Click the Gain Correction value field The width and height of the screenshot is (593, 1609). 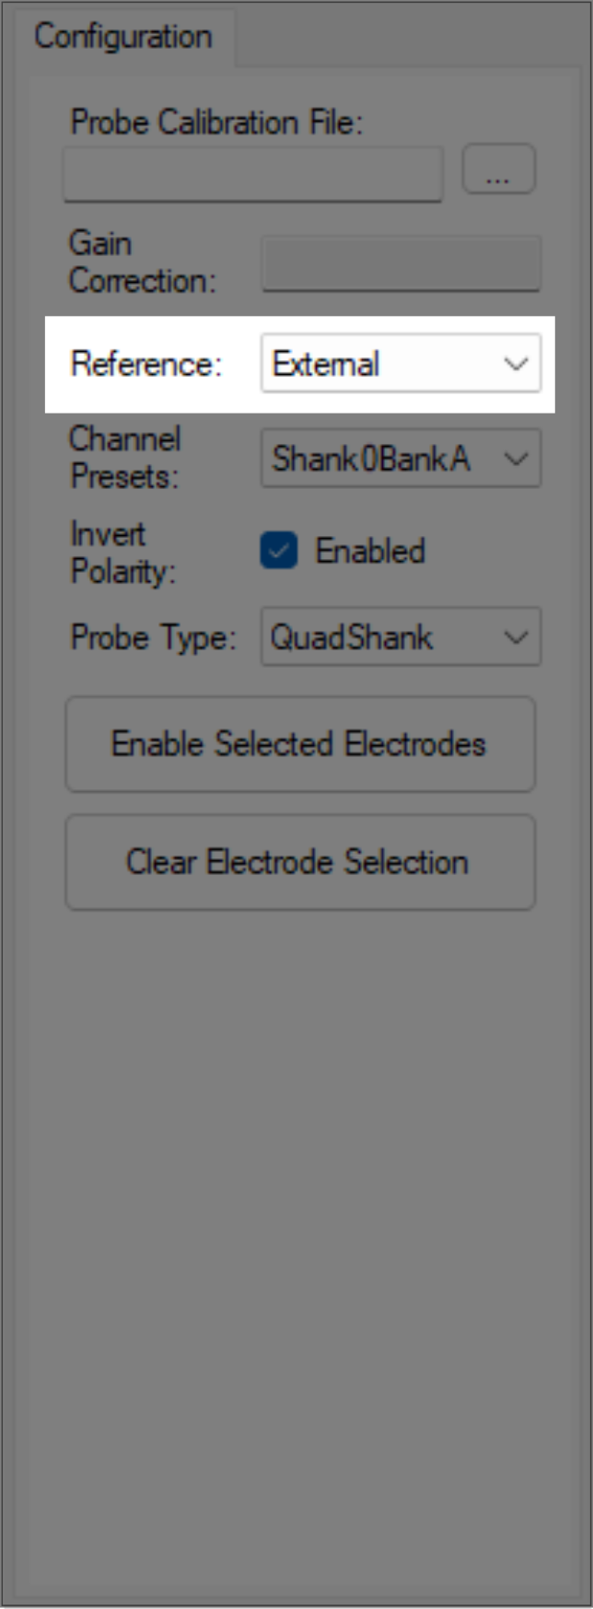(x=401, y=263)
